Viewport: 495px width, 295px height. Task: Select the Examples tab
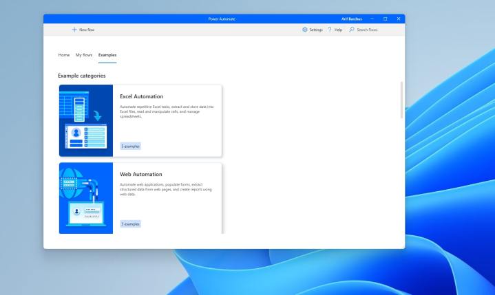pyautogui.click(x=107, y=55)
